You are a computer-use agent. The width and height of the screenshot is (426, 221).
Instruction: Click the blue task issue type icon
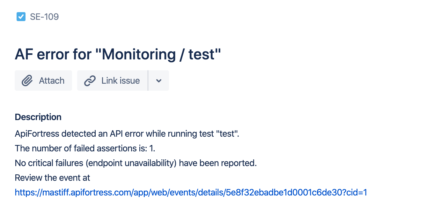point(21,17)
